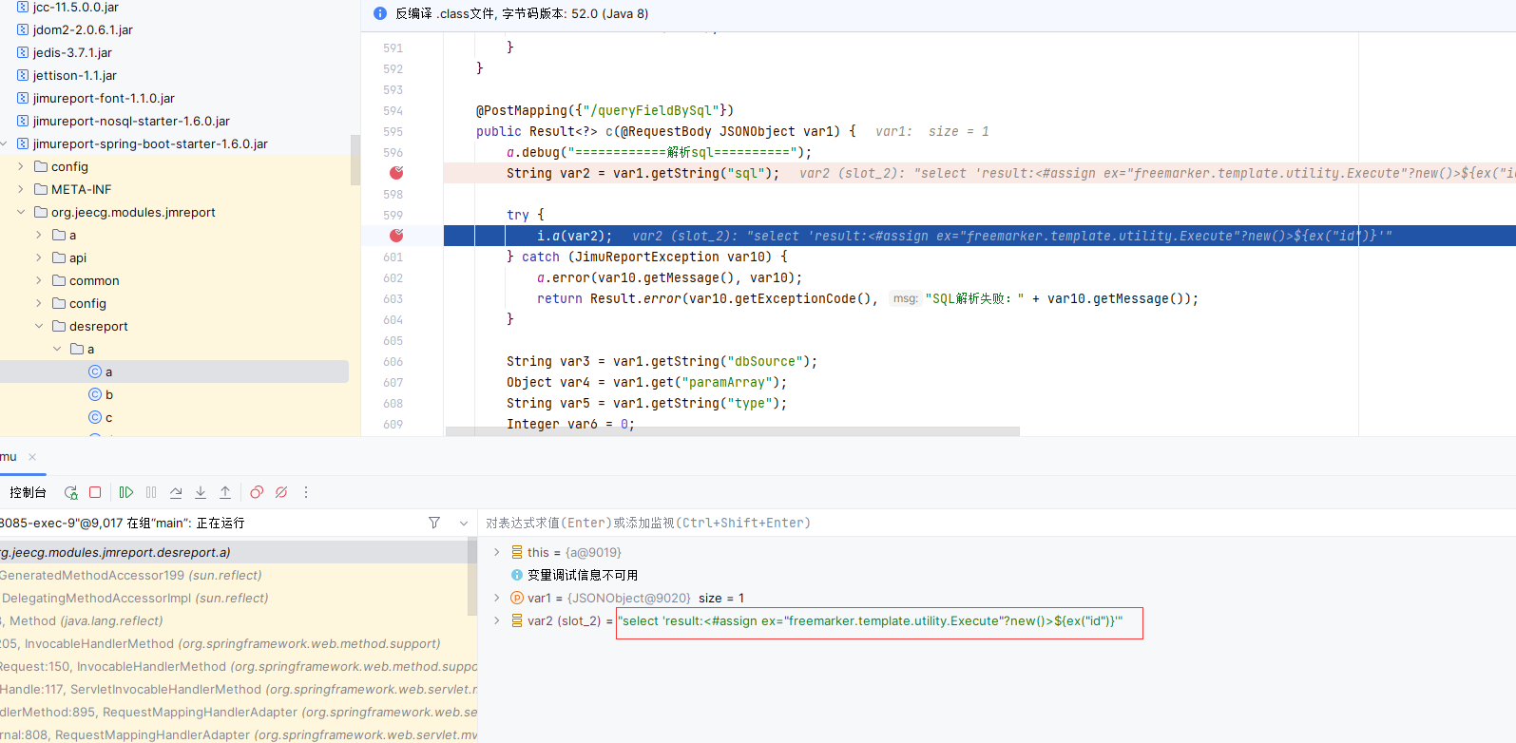Select jdom2-2.0.6.1.jar library
Image resolution: width=1516 pixels, height=743 pixels.
(83, 29)
